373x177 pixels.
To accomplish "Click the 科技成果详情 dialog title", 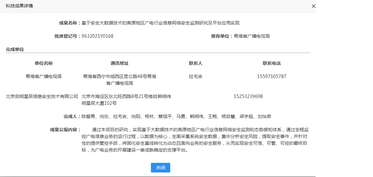I will click(x=19, y=6).
